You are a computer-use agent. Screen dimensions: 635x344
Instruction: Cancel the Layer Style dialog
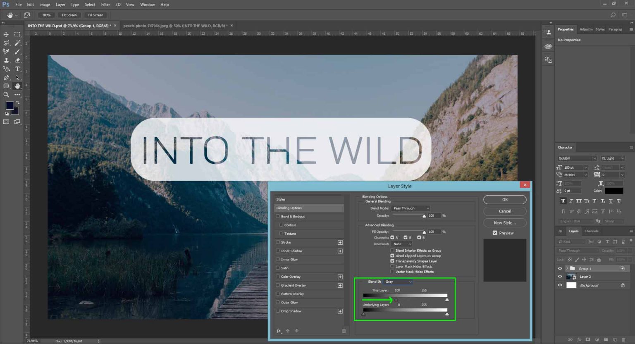pyautogui.click(x=504, y=211)
